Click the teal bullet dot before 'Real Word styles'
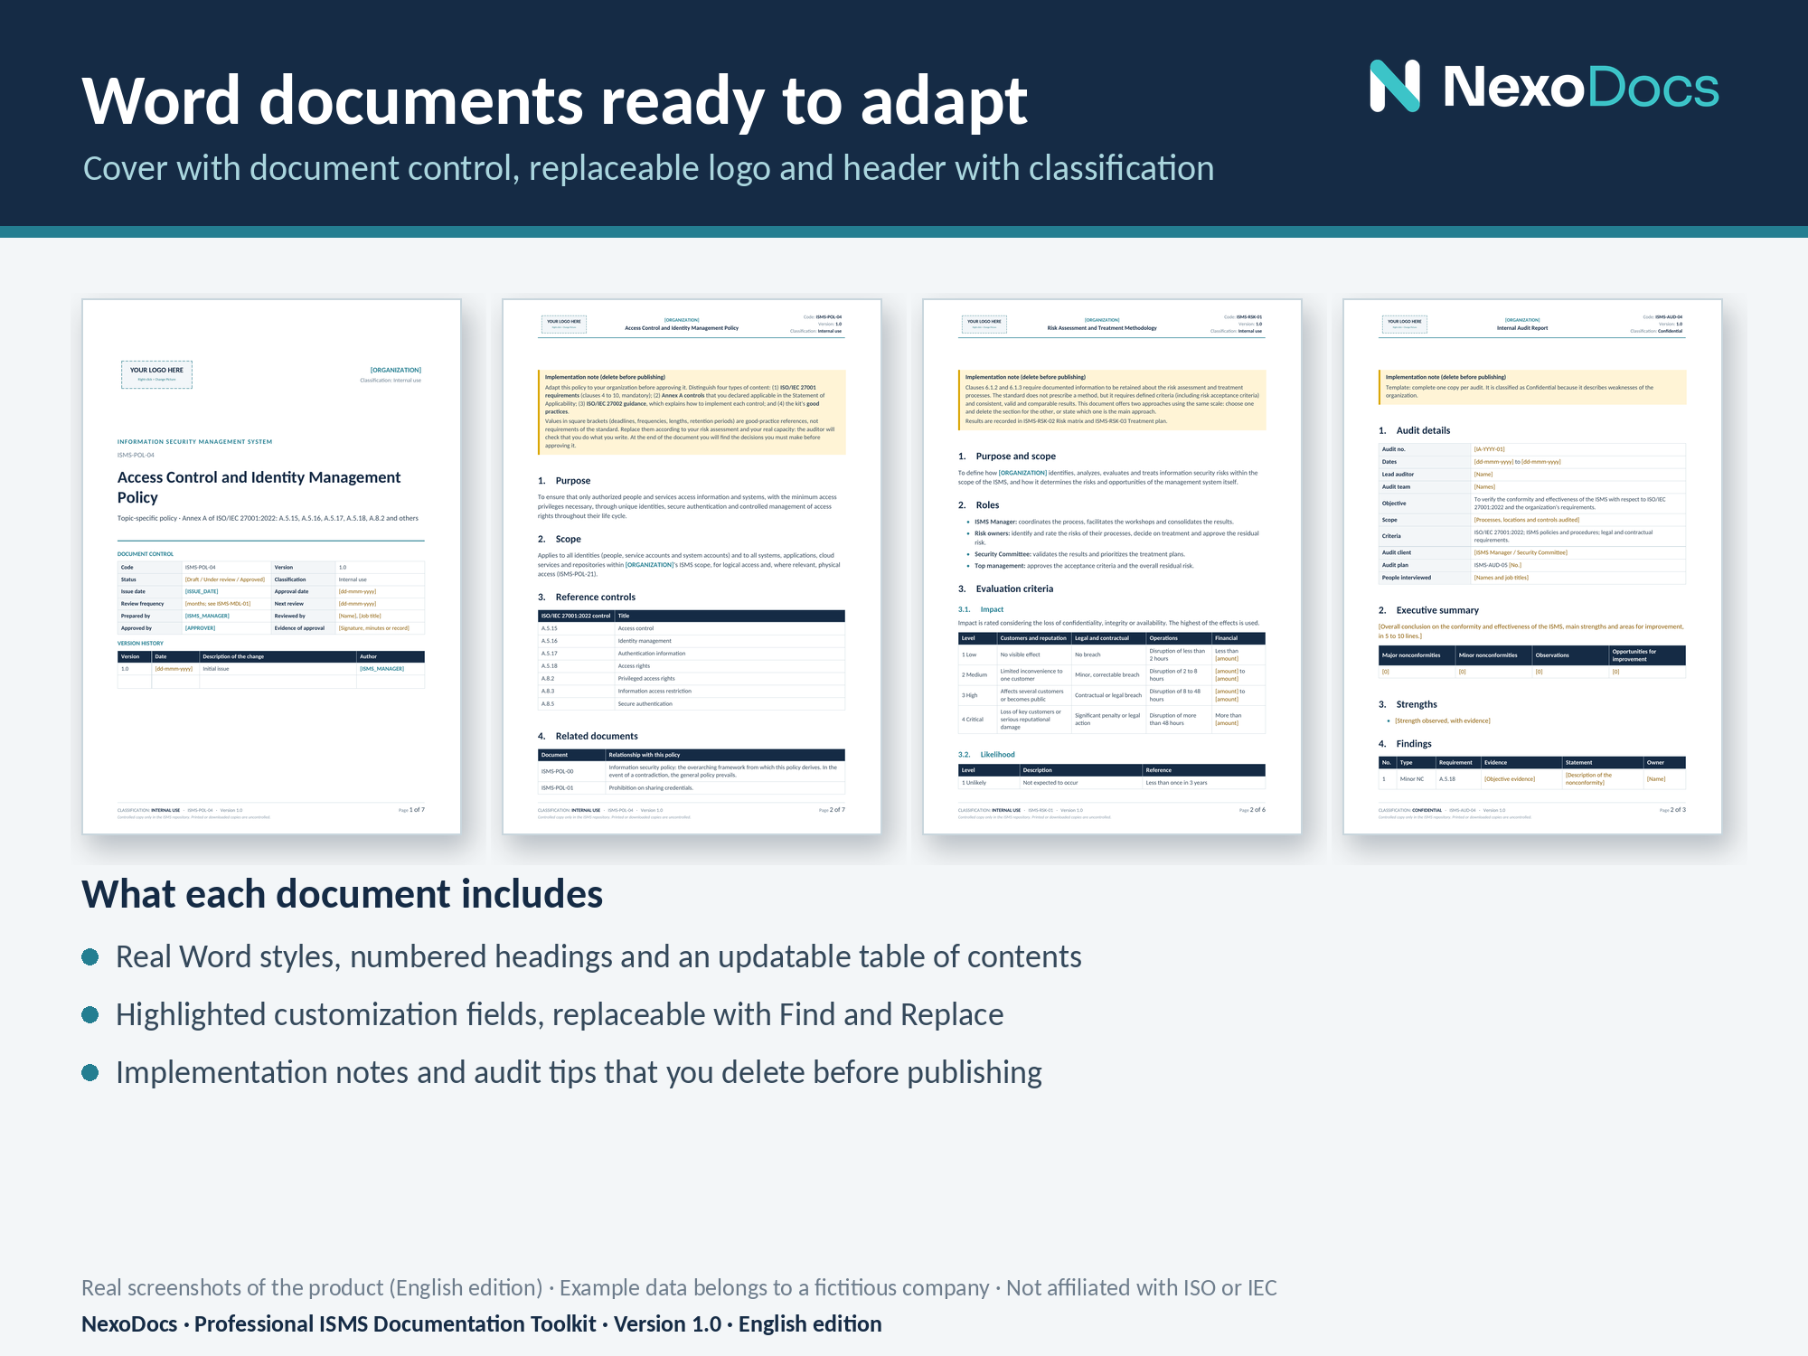Image resolution: width=1808 pixels, height=1356 pixels. click(89, 956)
